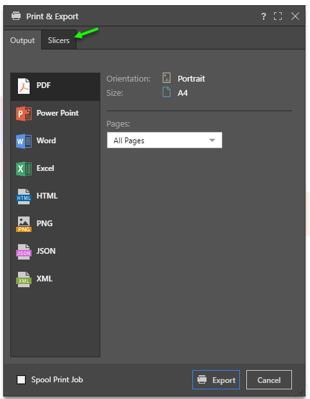
Task: Open the All Pages dropdown
Action: click(x=164, y=140)
